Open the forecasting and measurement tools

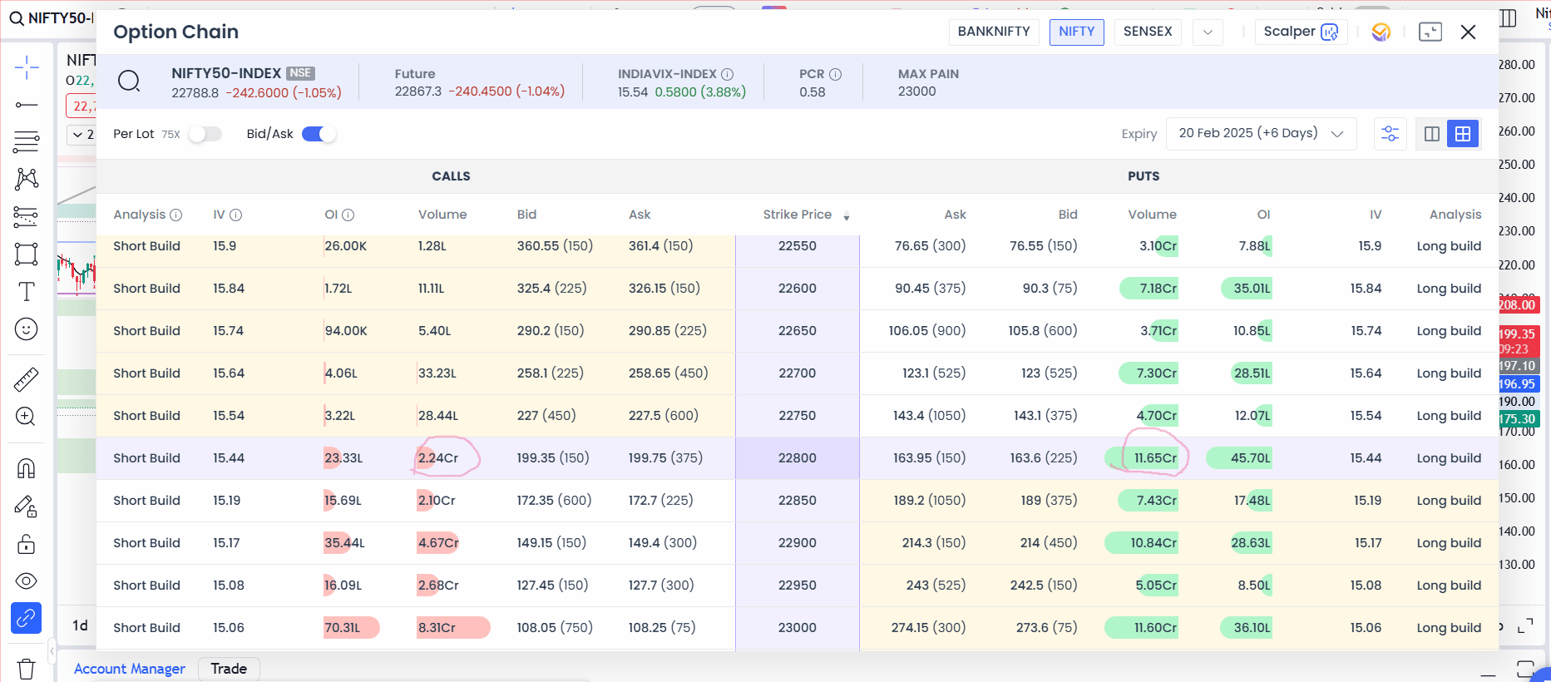click(27, 217)
